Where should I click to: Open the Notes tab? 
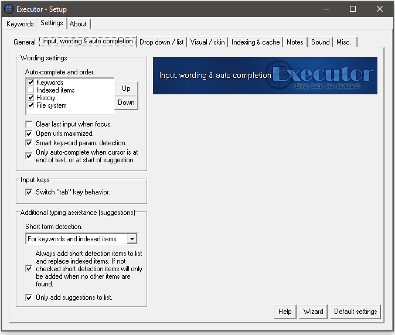pyautogui.click(x=295, y=42)
